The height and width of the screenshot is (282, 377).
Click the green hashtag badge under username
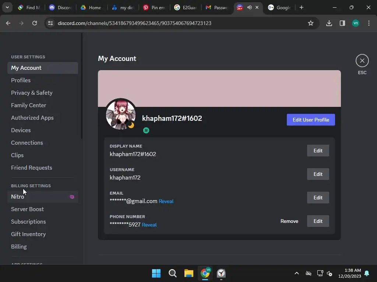[x=146, y=130]
